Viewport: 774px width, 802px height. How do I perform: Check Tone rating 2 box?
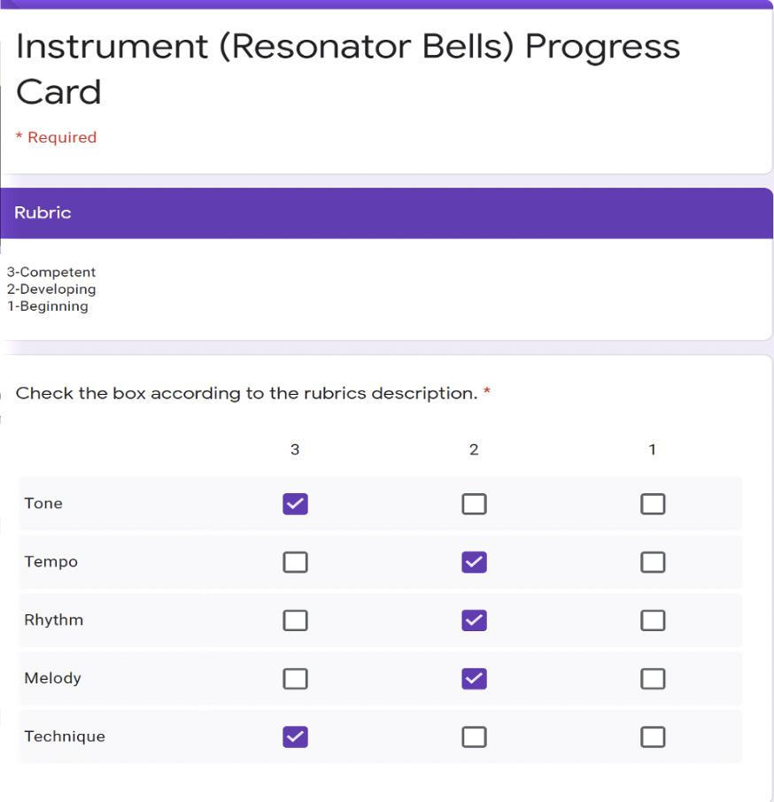(x=474, y=504)
